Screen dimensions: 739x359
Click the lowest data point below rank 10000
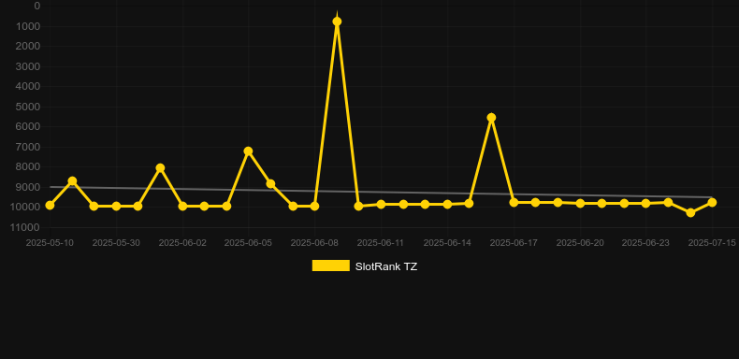coord(690,213)
